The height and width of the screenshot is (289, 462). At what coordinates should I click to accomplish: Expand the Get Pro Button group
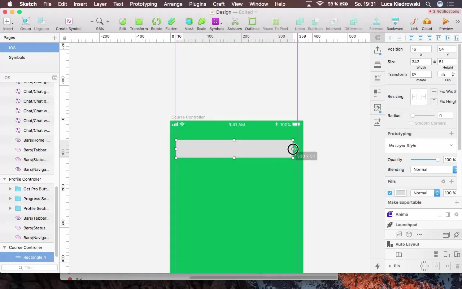tap(10, 189)
